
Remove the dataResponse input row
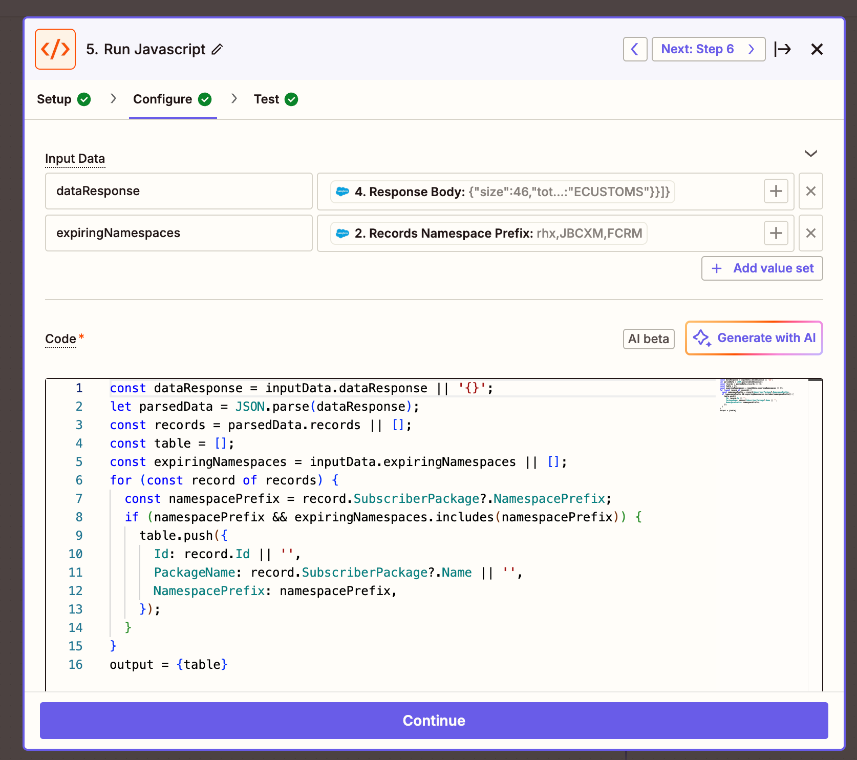tap(811, 191)
